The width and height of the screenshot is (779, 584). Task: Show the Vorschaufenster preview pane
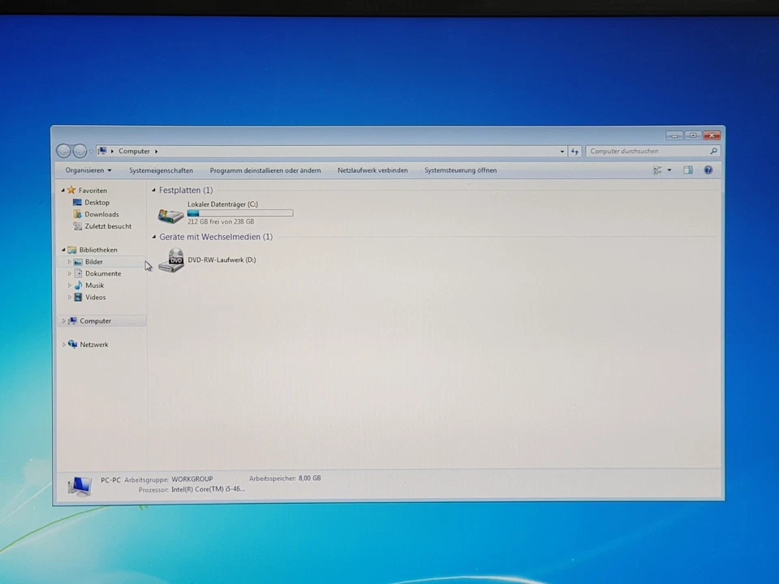click(x=688, y=170)
